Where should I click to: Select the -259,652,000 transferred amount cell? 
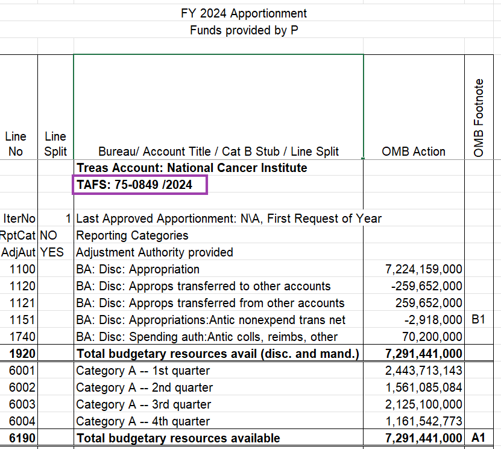click(422, 286)
